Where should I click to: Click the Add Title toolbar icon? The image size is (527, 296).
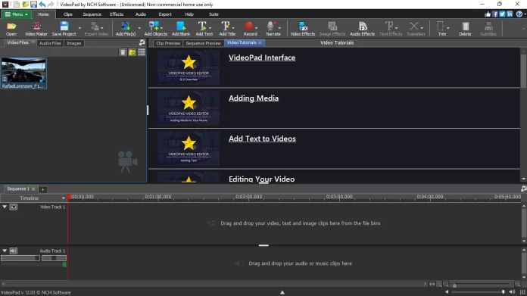226,28
